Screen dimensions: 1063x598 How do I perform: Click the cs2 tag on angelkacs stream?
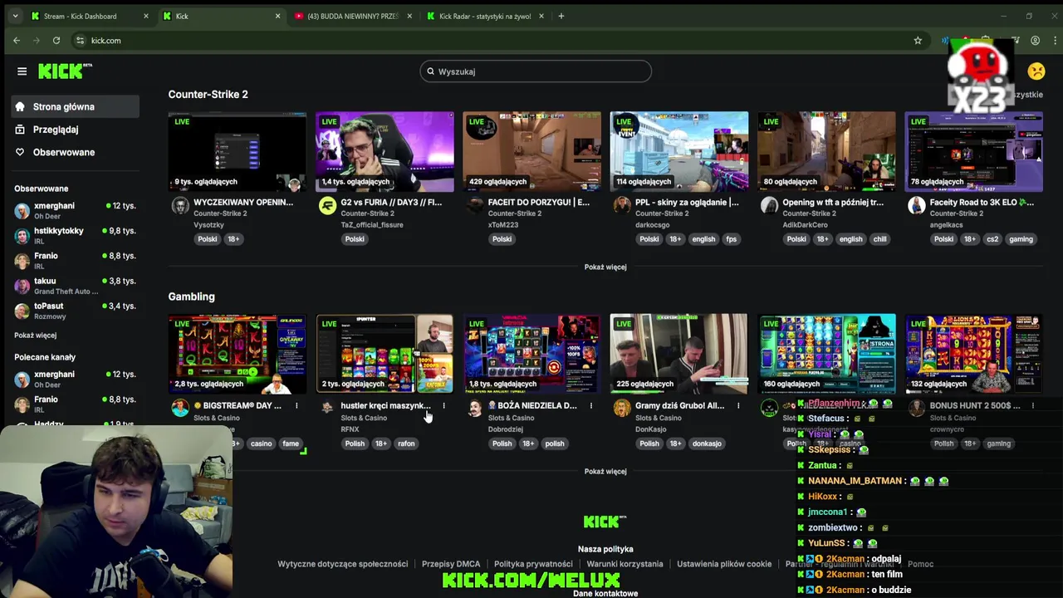click(992, 239)
